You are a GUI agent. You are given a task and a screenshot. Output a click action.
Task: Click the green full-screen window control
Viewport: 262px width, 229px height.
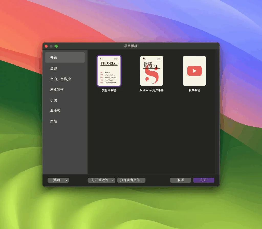pos(56,46)
